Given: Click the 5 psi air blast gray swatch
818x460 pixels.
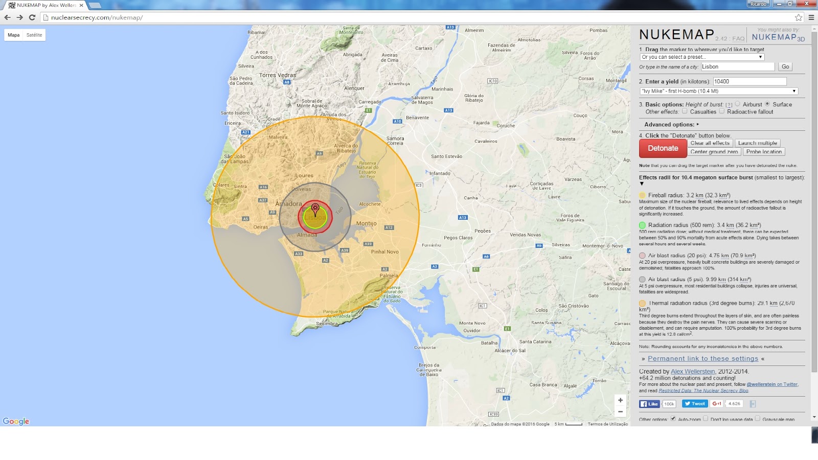Looking at the screenshot, I should pos(642,280).
